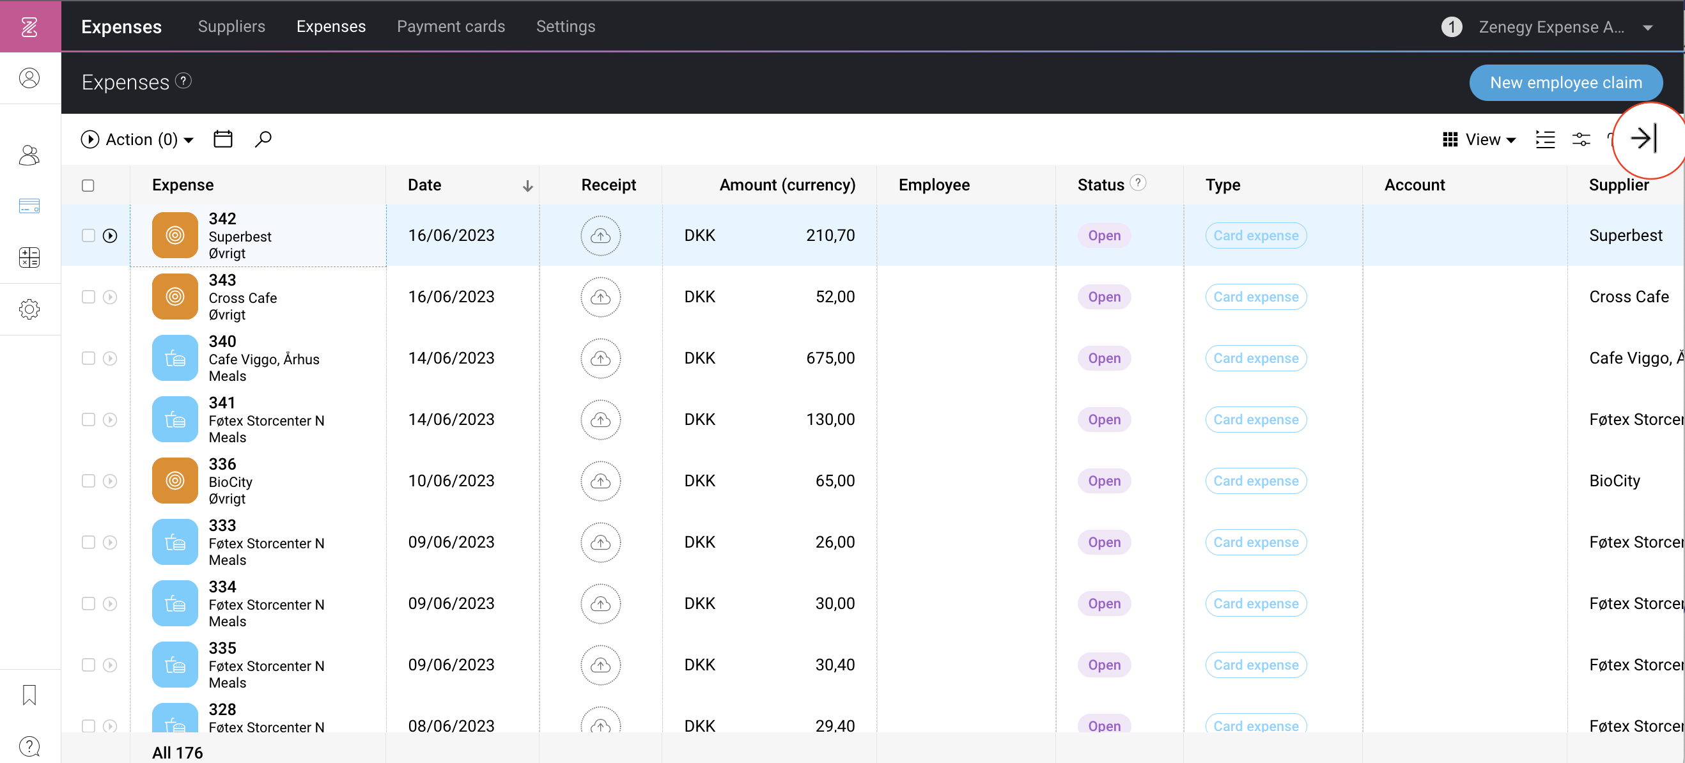The image size is (1685, 763).
Task: Click the search magnifier icon
Action: tap(263, 139)
